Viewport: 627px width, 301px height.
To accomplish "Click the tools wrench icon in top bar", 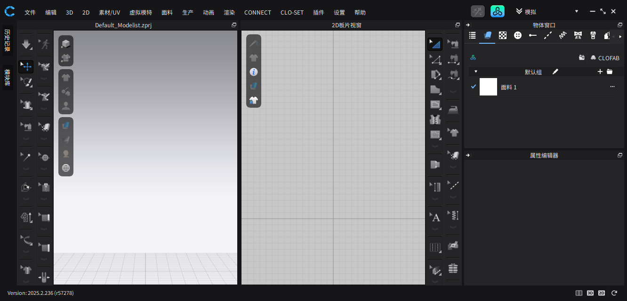I will click(x=478, y=11).
